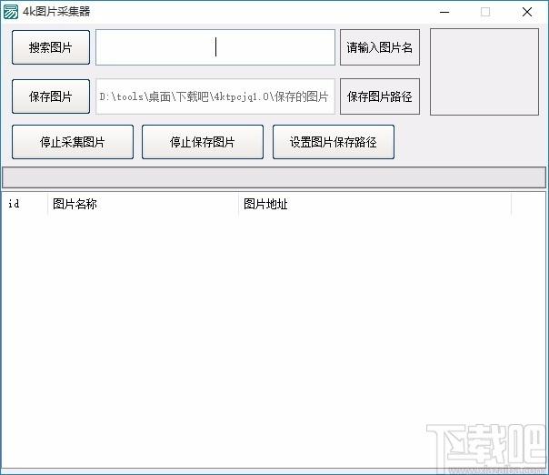
Task: Click the image preview box at top right
Action: click(x=484, y=72)
